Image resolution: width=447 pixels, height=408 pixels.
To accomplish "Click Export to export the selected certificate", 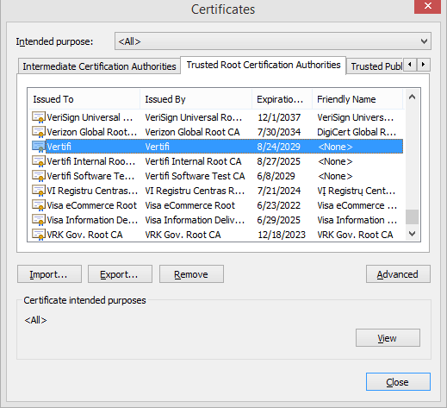I will (120, 274).
